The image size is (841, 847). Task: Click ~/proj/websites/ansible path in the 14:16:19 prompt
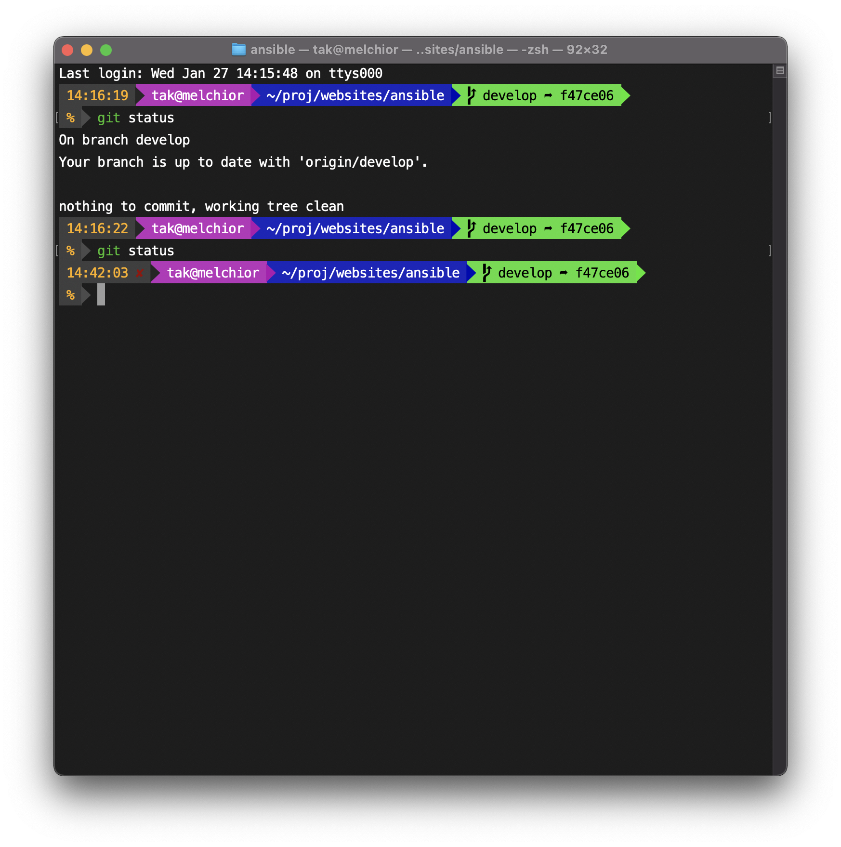pyautogui.click(x=355, y=95)
